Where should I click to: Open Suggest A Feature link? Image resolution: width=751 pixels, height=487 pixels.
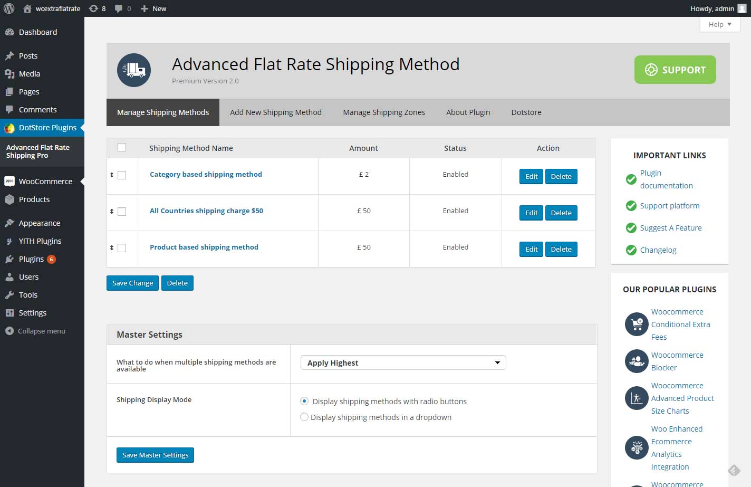671,228
